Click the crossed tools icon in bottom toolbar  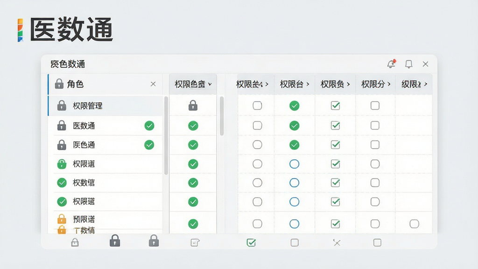(x=337, y=242)
